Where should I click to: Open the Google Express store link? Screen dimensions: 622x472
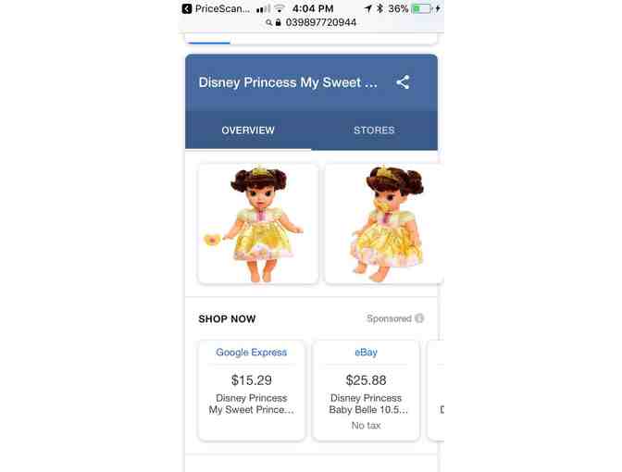pyautogui.click(x=252, y=353)
